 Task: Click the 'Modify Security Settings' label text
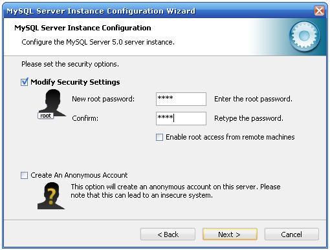pos(75,82)
